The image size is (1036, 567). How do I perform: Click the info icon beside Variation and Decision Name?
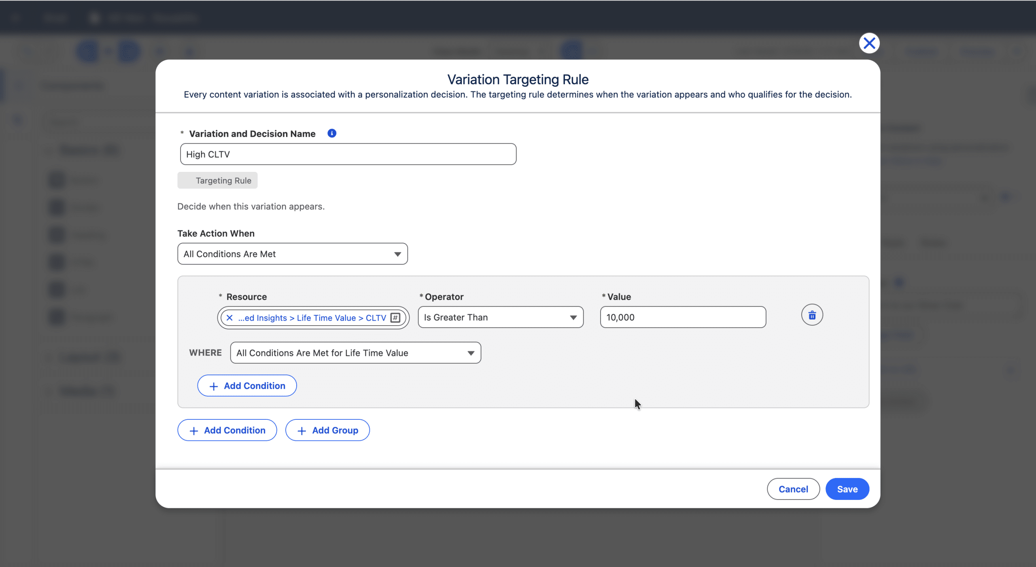pos(331,133)
